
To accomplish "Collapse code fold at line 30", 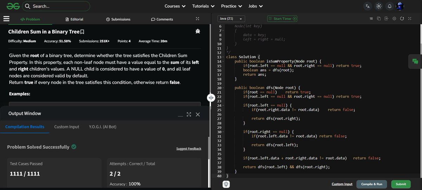I will click(224, 132).
